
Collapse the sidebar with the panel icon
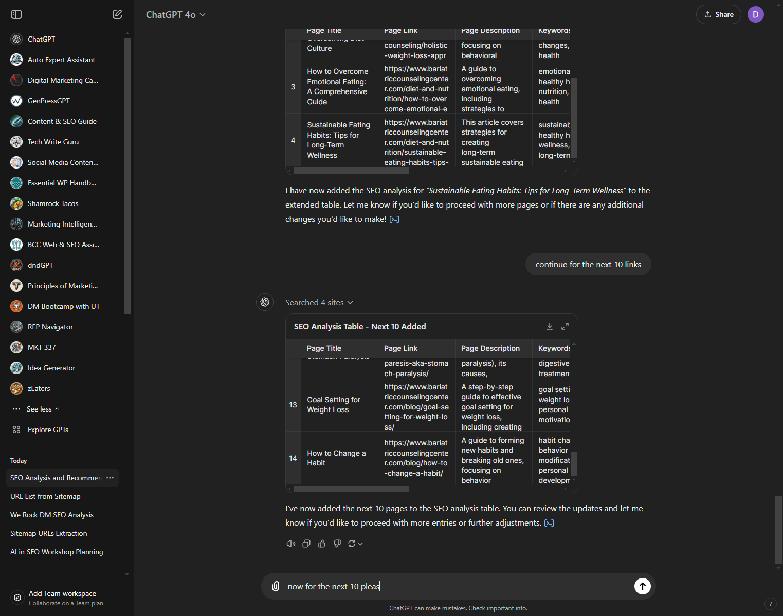pos(16,14)
